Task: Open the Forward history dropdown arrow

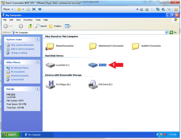Action: 25,26
